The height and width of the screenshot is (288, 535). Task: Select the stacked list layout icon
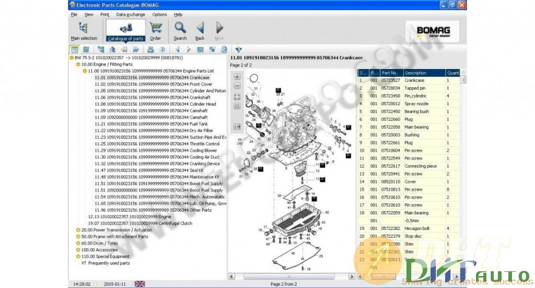[86, 50]
